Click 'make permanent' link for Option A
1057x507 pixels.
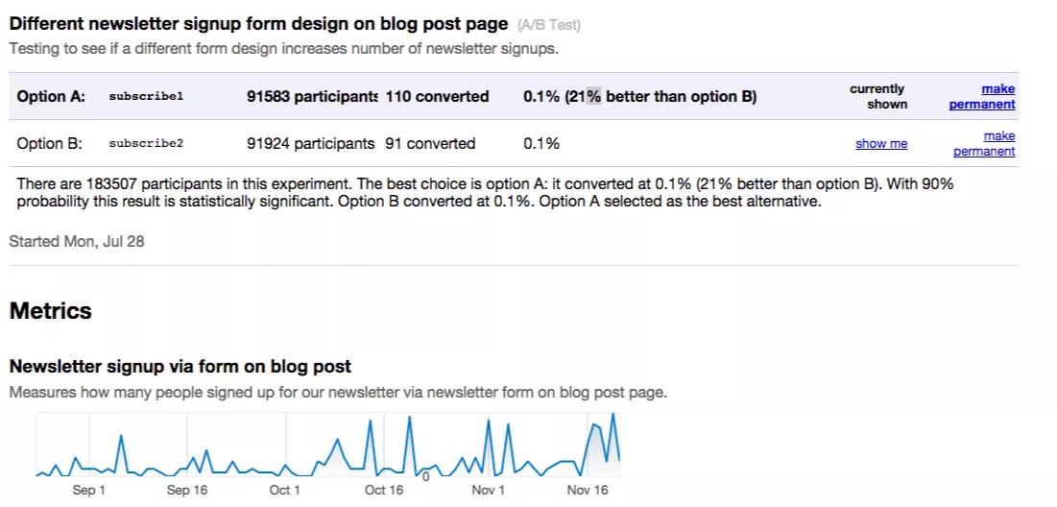click(983, 97)
